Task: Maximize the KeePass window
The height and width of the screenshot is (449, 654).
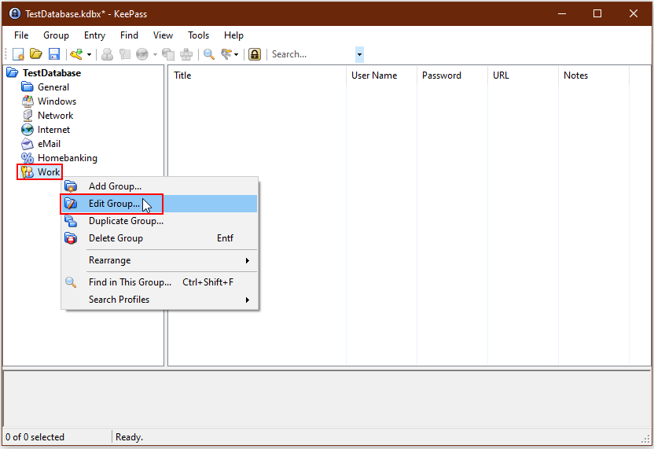Action: [597, 13]
